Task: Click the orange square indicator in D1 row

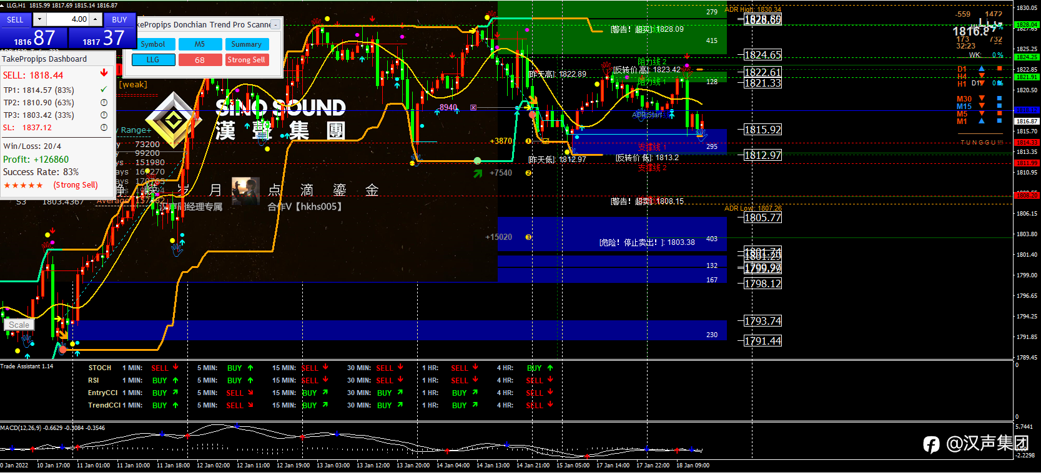Action: (x=999, y=69)
